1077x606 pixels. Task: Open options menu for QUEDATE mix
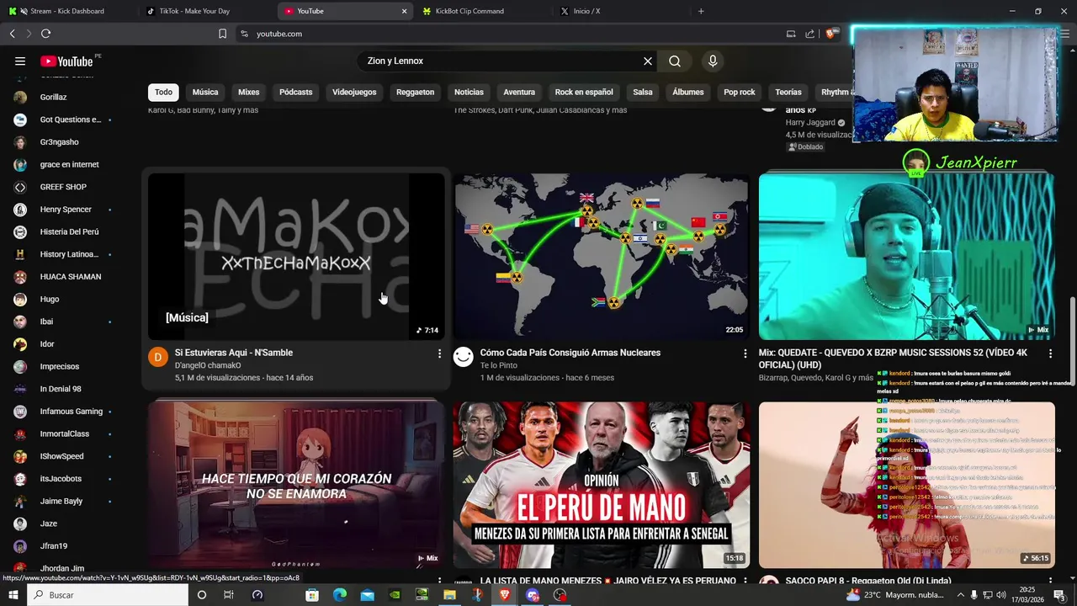(1050, 353)
